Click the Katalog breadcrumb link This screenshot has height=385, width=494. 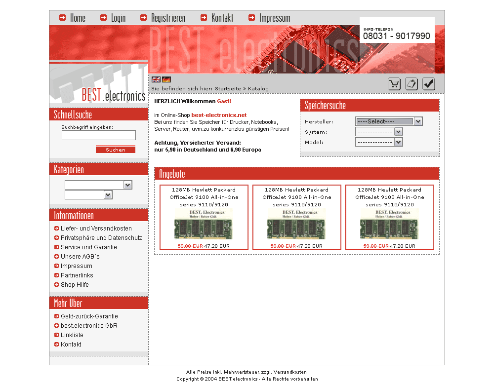258,89
